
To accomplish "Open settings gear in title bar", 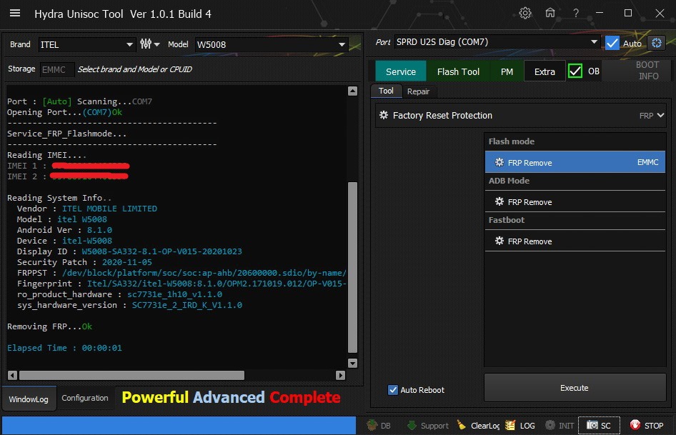I will click(525, 13).
